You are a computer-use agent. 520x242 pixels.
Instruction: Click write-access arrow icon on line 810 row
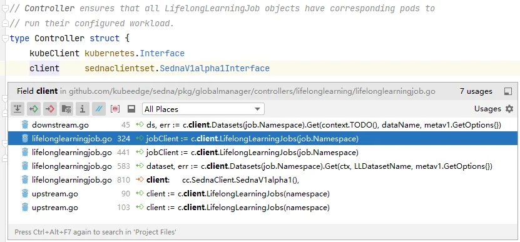click(x=140, y=180)
